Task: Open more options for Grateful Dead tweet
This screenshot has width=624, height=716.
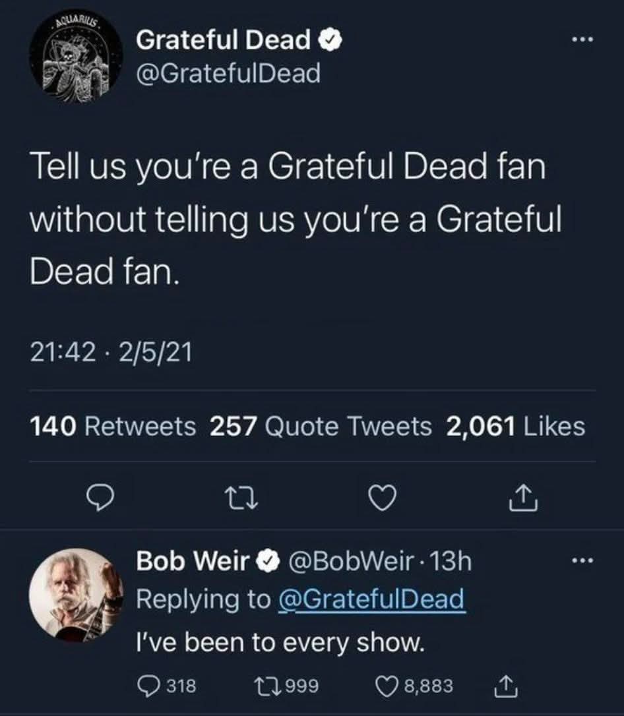Action: coord(584,40)
